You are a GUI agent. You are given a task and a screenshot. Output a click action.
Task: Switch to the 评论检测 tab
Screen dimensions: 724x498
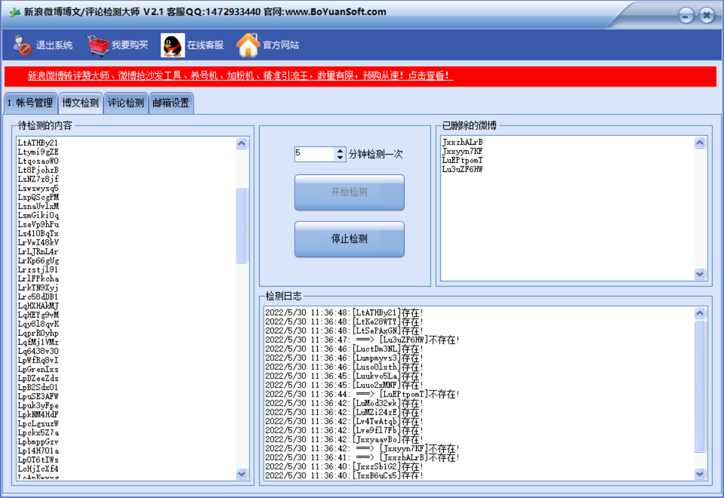[126, 103]
